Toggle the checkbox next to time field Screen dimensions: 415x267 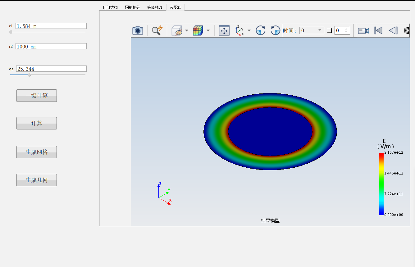tap(329, 30)
